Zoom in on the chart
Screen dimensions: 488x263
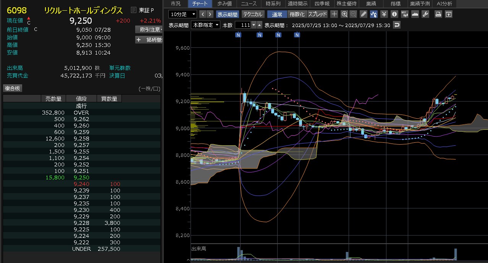[x=344, y=14]
